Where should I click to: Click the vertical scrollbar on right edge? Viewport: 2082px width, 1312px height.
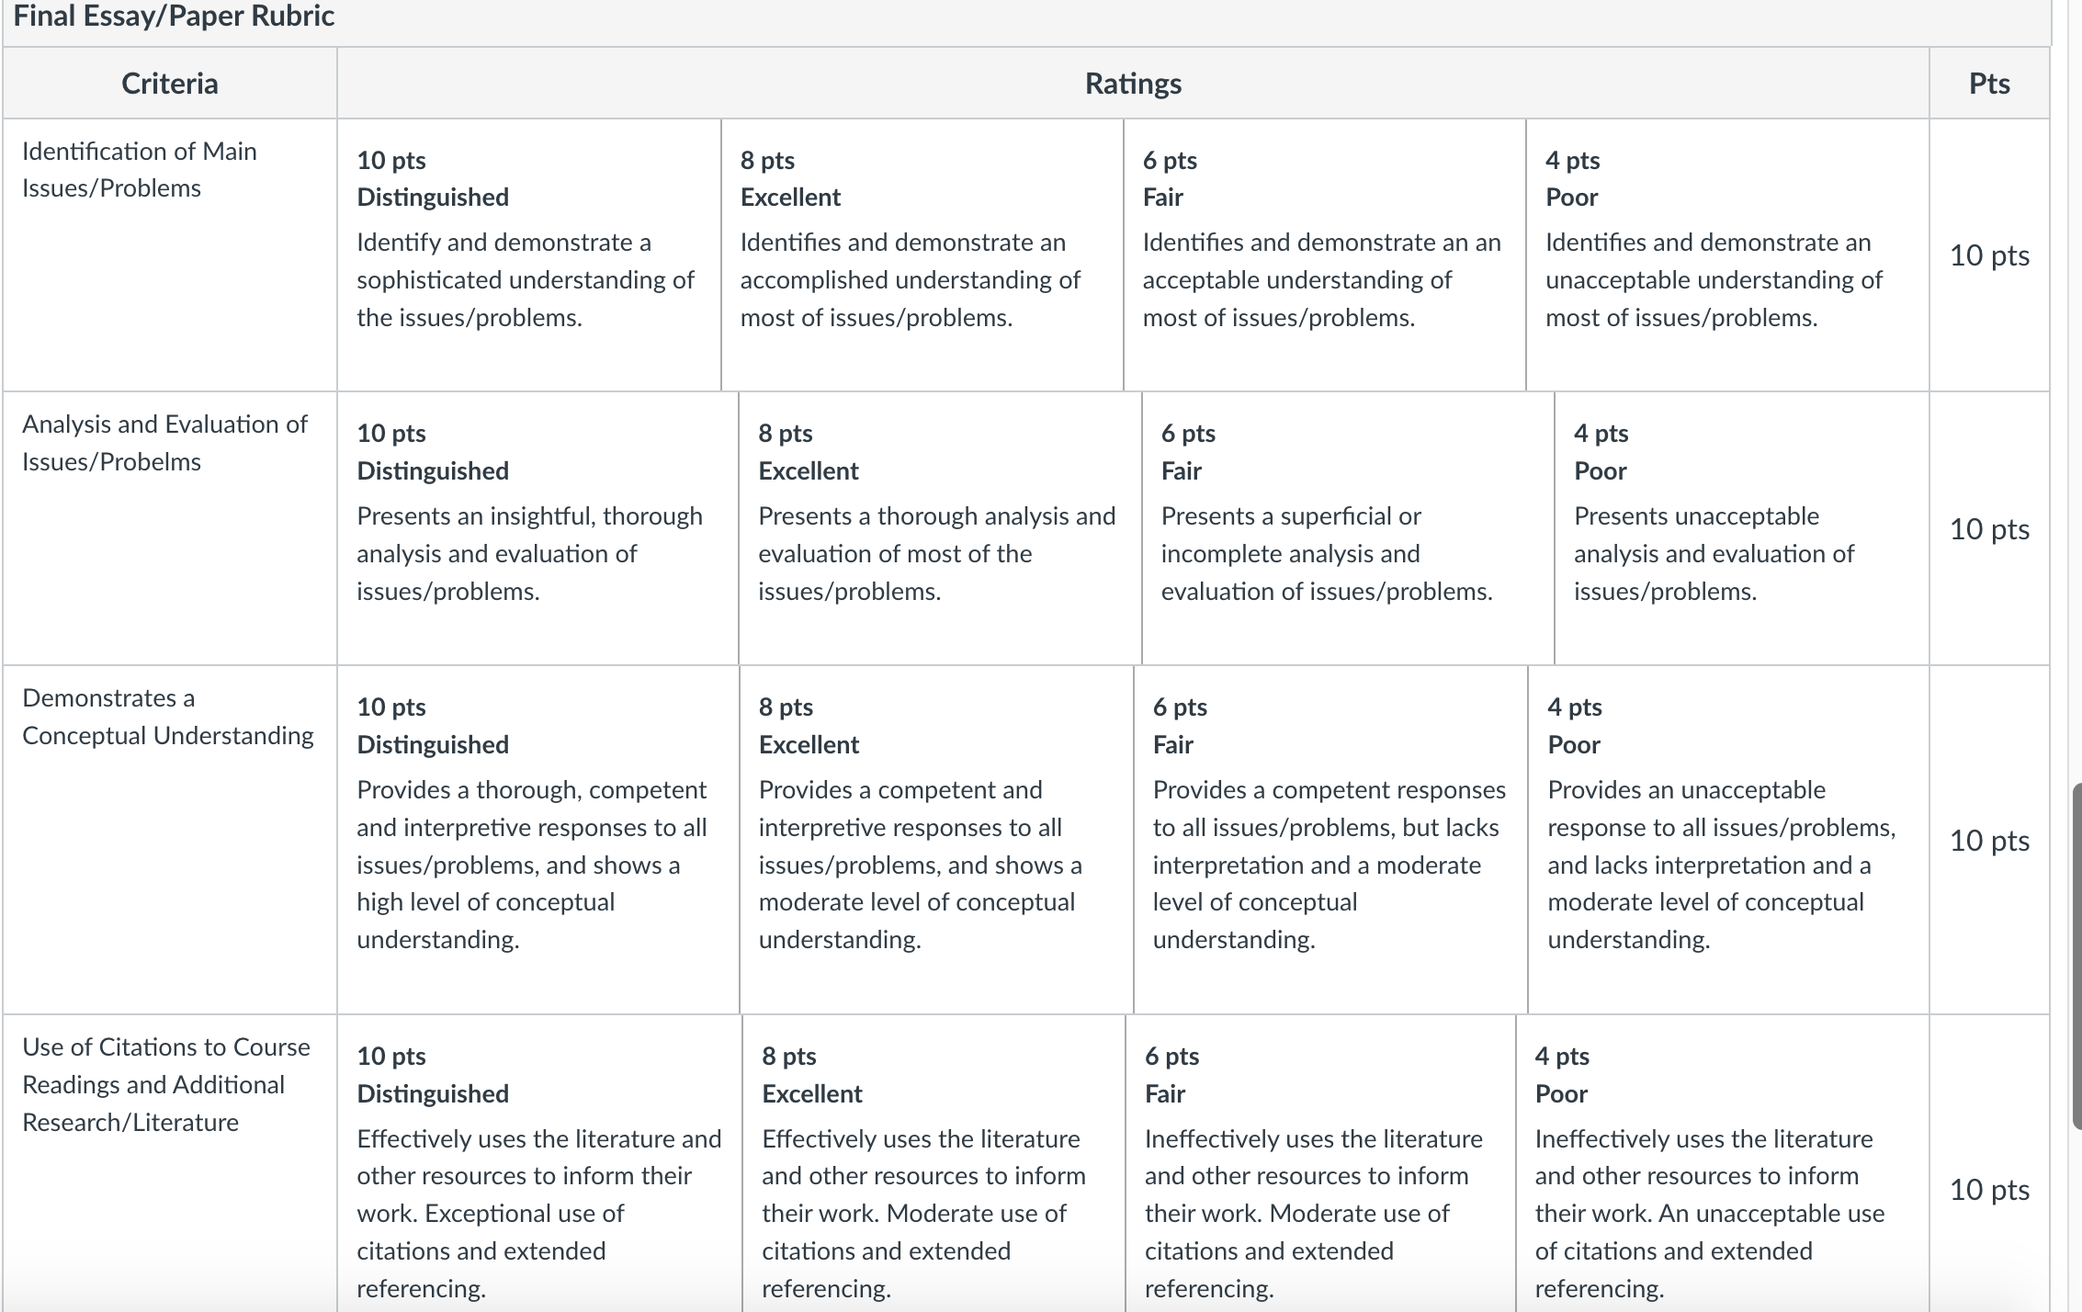click(2076, 956)
